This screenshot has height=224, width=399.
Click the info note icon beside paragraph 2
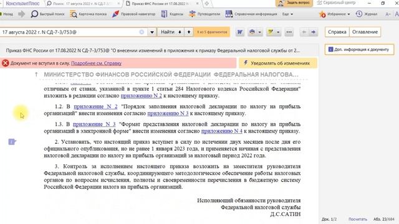pyautogui.click(x=12, y=142)
